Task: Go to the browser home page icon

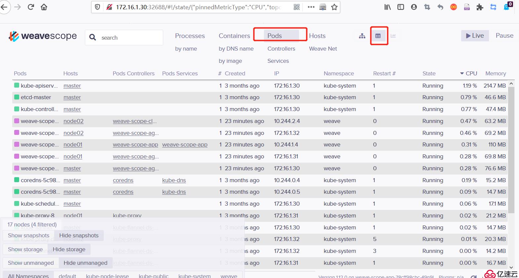Action: click(44, 7)
